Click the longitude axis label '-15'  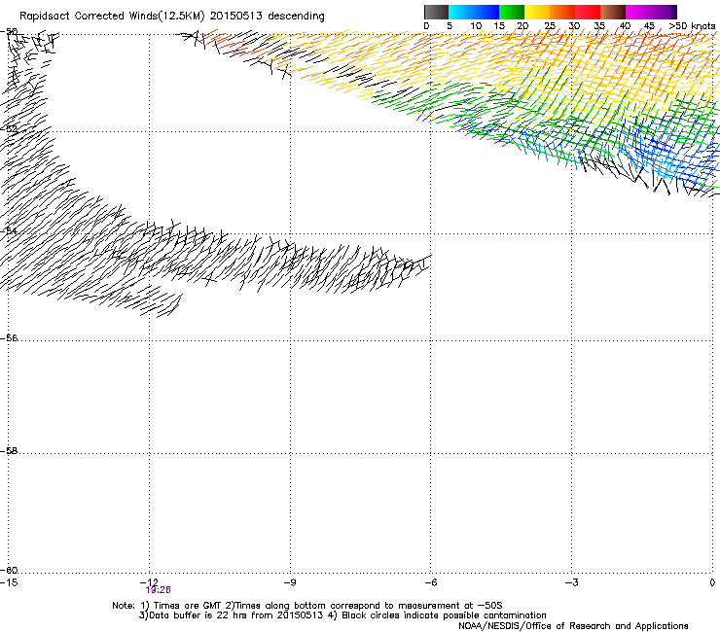[x=9, y=582]
